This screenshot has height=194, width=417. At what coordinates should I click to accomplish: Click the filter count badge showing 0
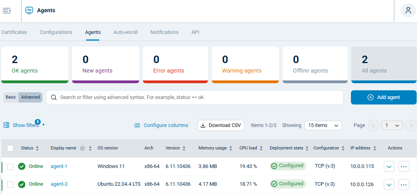[x=38, y=122]
